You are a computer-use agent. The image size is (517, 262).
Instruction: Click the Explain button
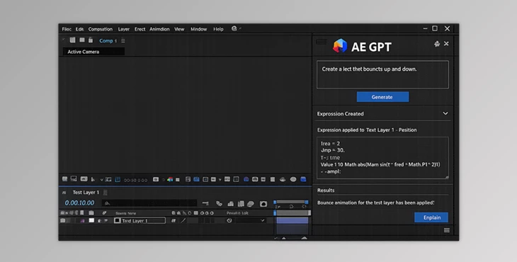(431, 217)
